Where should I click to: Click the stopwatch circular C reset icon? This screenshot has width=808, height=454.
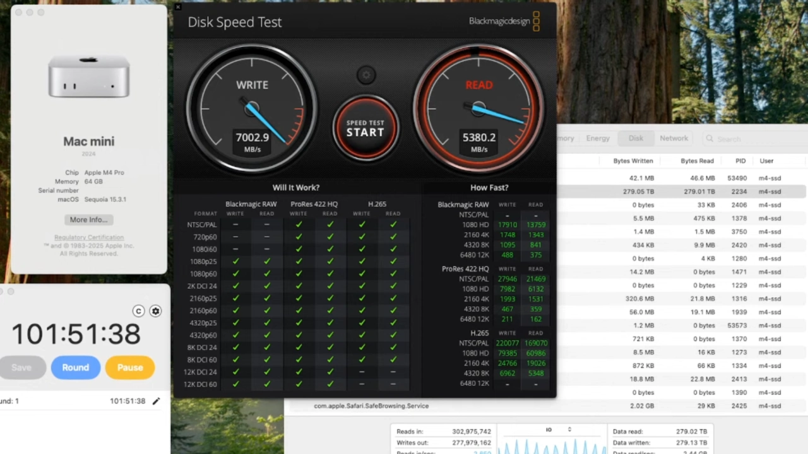139,311
